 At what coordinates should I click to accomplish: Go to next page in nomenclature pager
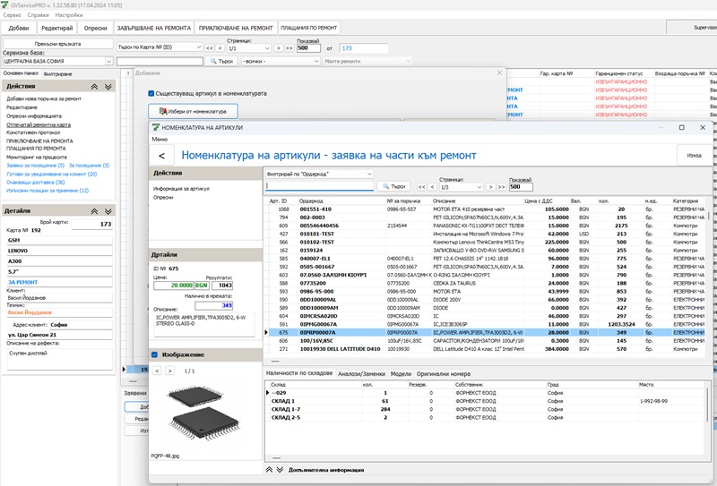(490, 187)
